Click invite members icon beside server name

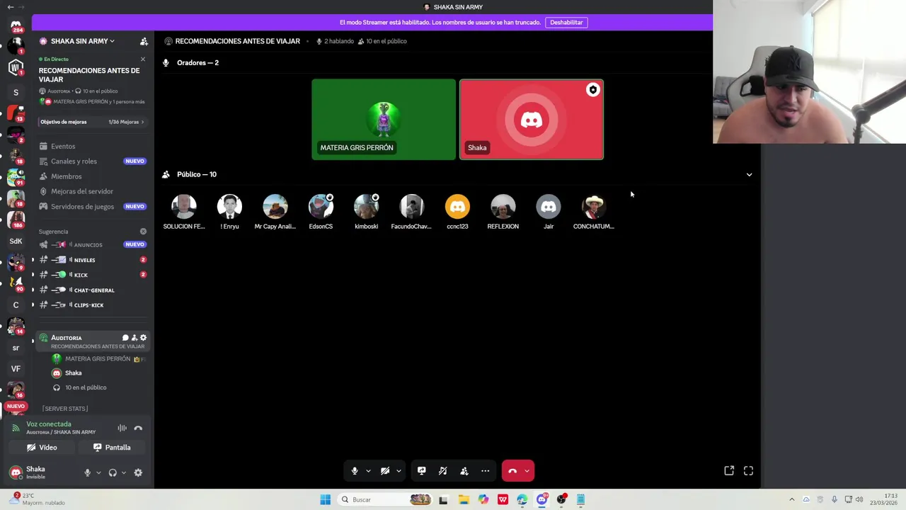(144, 41)
